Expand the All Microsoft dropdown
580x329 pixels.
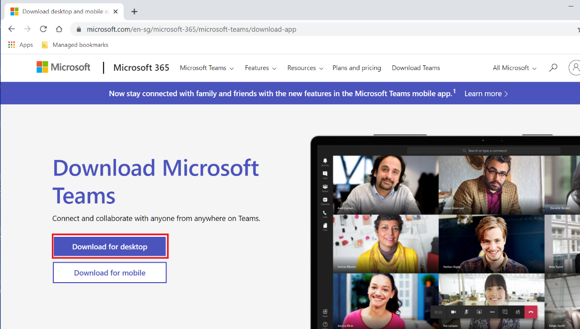click(515, 68)
